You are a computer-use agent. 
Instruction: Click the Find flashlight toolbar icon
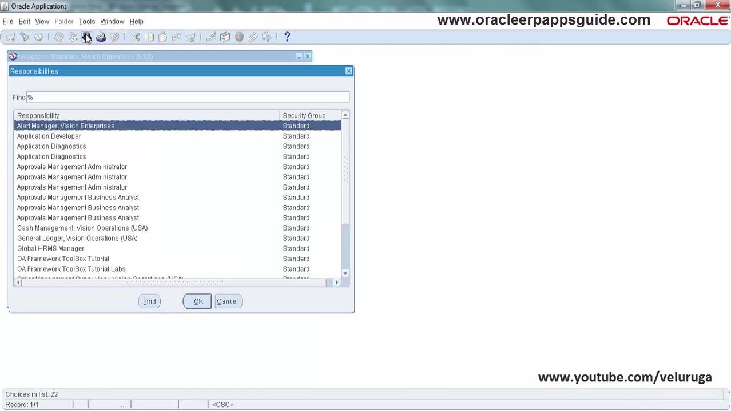[25, 37]
